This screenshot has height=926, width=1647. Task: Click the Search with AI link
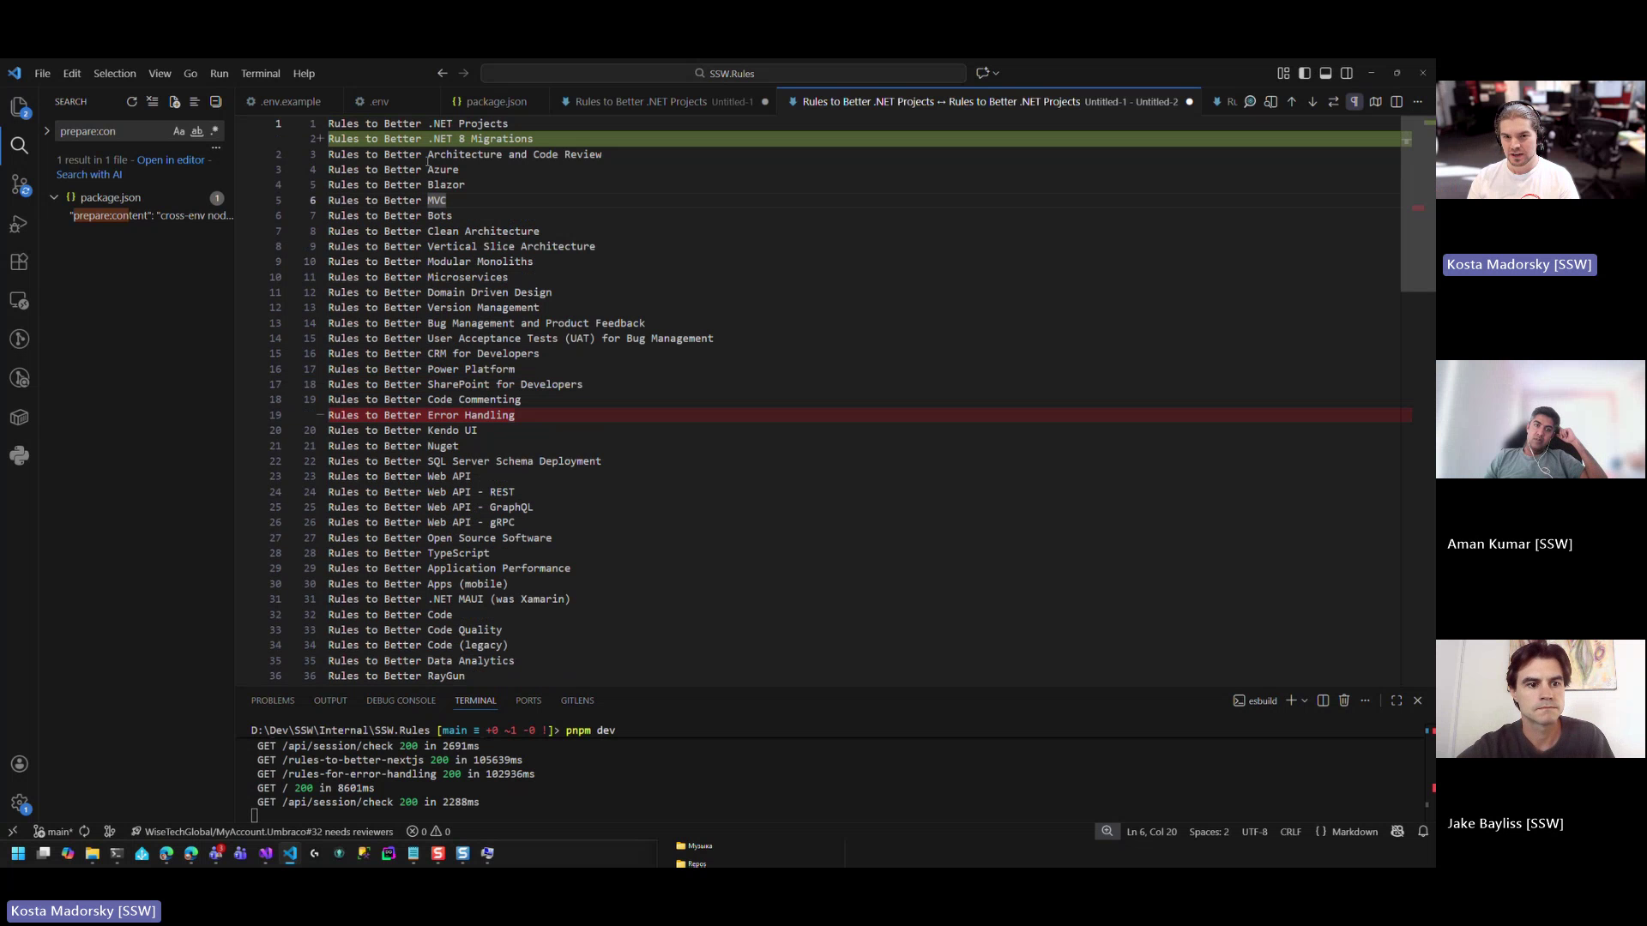(x=89, y=174)
